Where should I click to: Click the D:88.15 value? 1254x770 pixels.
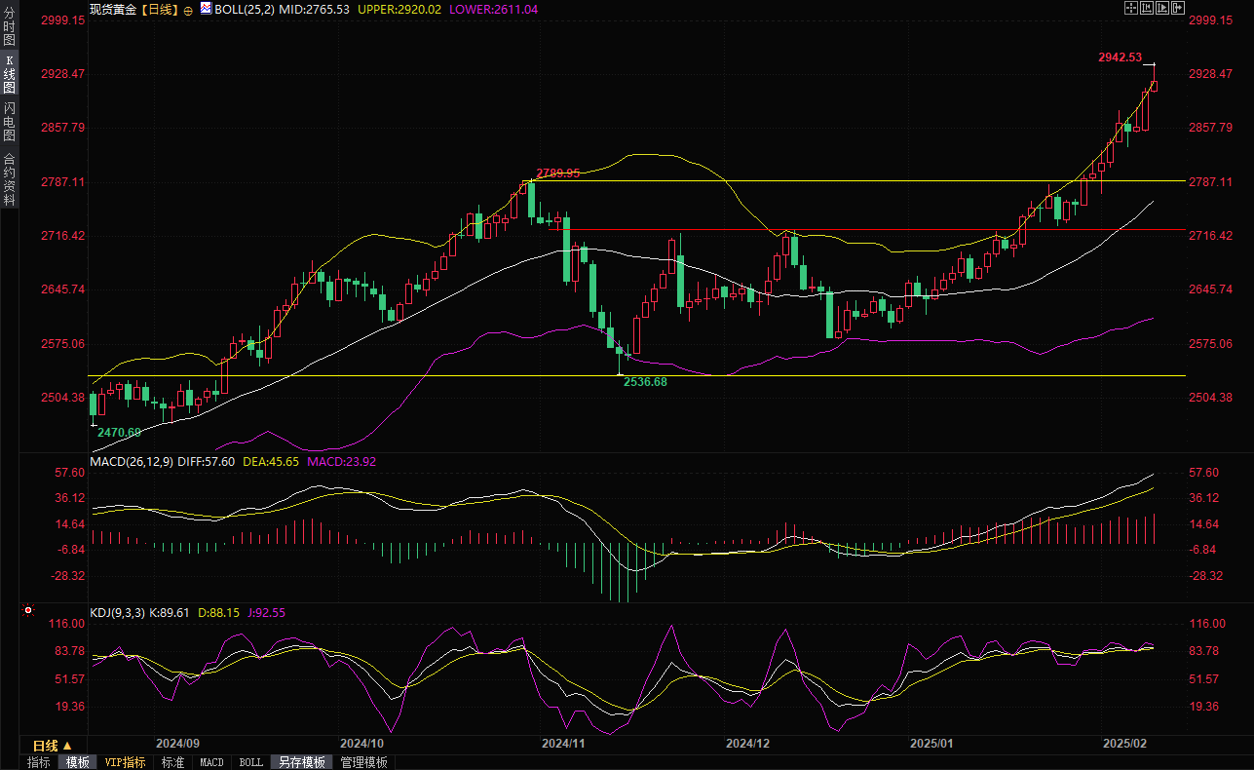click(x=219, y=613)
